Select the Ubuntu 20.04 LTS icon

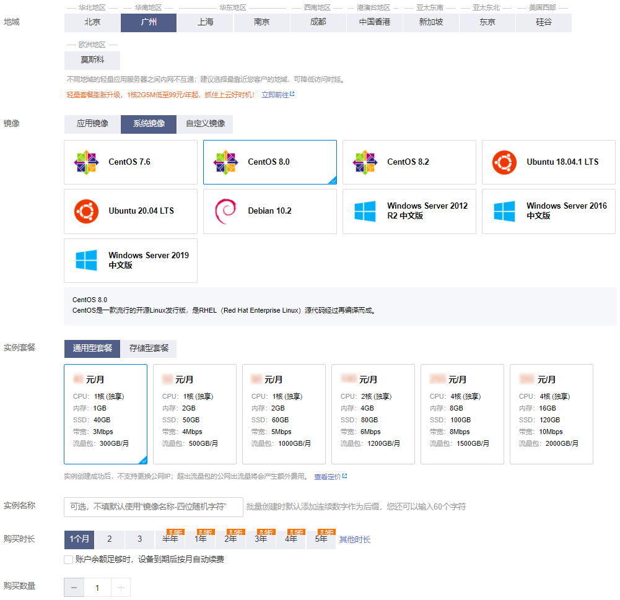(86, 212)
